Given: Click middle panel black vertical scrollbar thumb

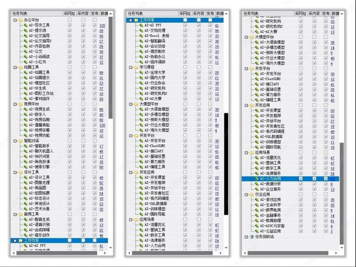Looking at the screenshot, I should pyautogui.click(x=226, y=164).
